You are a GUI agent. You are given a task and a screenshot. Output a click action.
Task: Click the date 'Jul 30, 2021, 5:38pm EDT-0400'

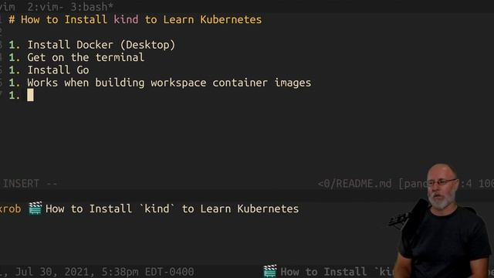(104, 272)
